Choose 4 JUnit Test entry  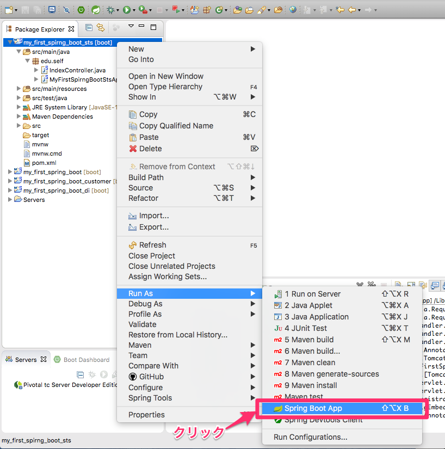tap(342, 328)
